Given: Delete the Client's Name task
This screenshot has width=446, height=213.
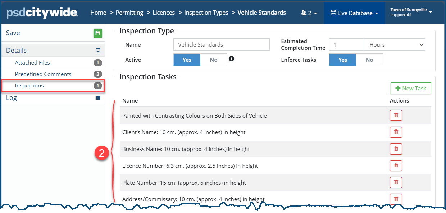Looking at the screenshot, I should [x=396, y=132].
